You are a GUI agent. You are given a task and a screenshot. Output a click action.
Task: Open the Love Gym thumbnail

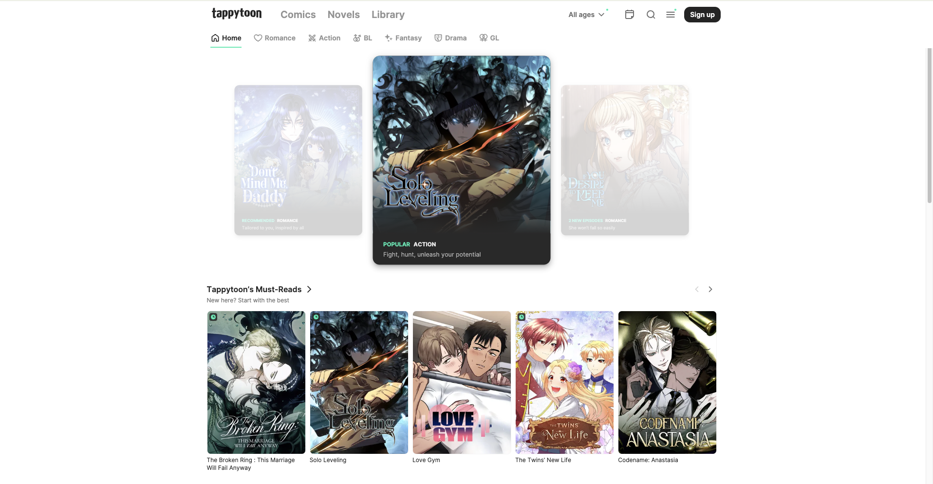click(461, 382)
